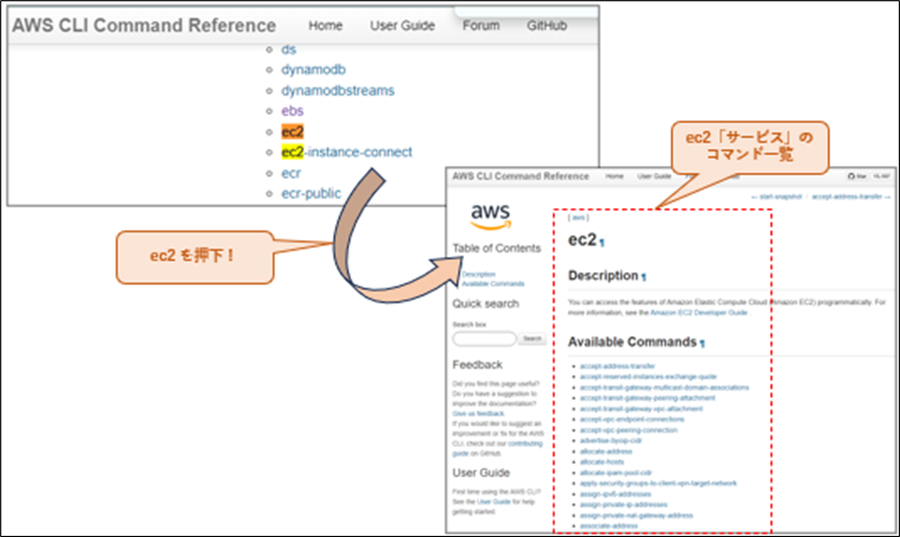Click the [aws] breadcrumb link above ec2
The width and height of the screenshot is (900, 537).
tap(578, 217)
